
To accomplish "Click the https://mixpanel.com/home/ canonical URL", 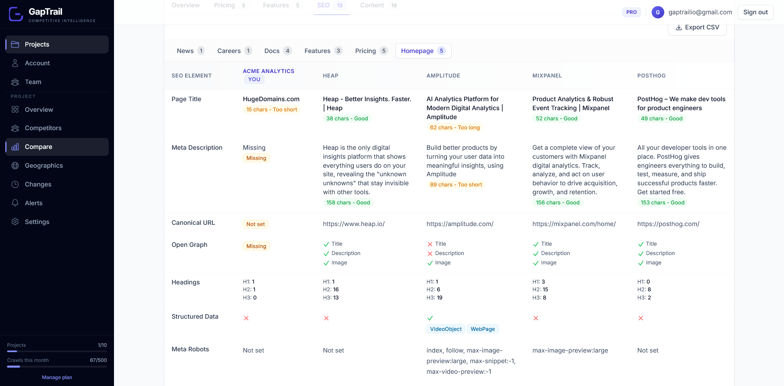I will [x=574, y=224].
